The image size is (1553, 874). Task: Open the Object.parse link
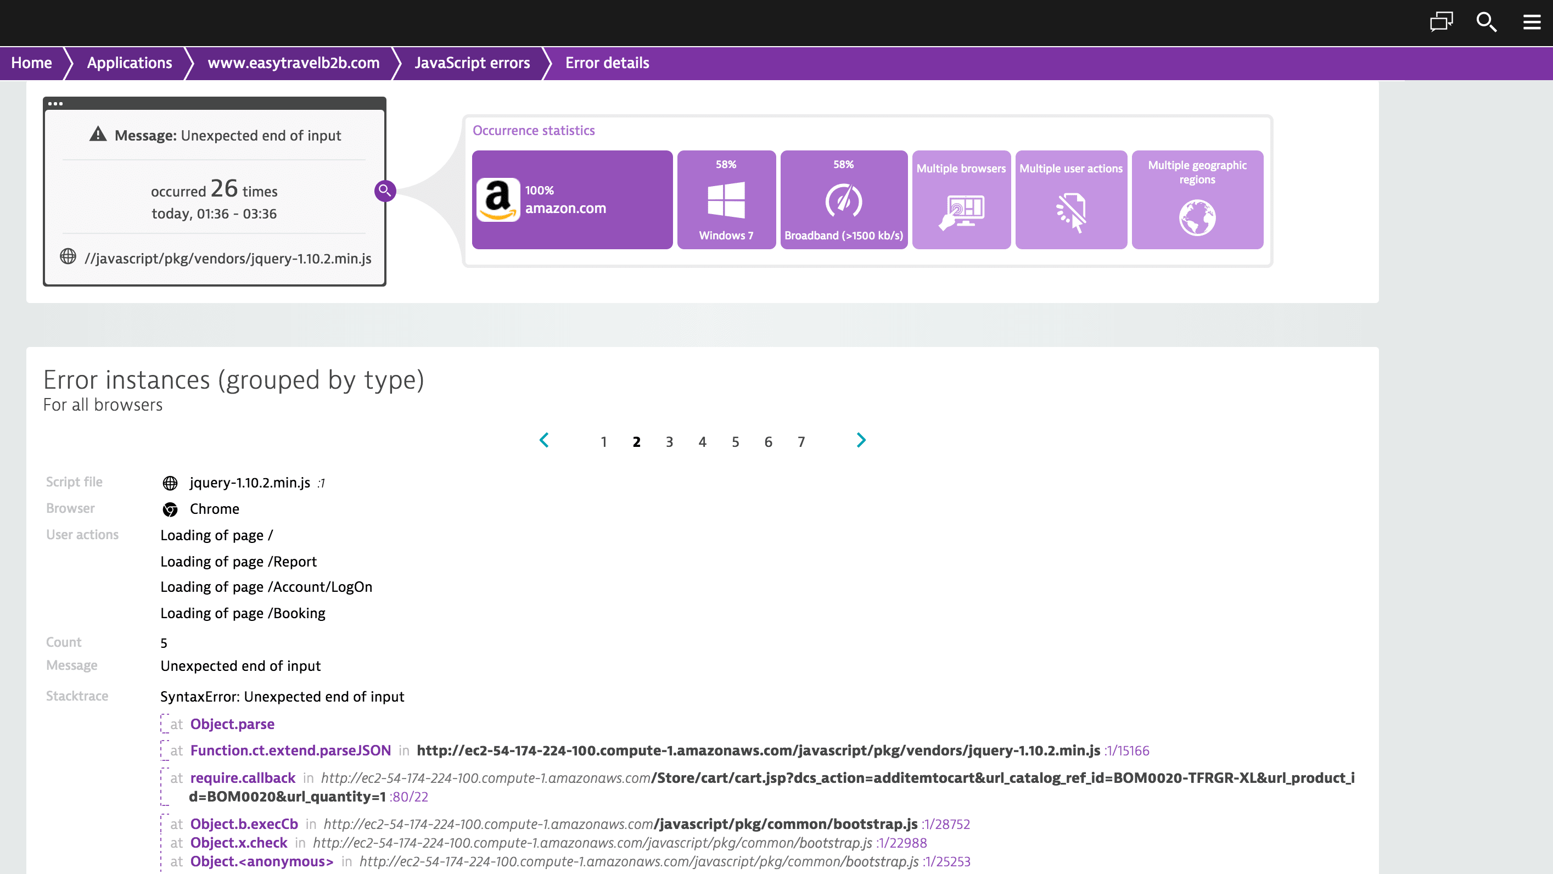pos(232,724)
